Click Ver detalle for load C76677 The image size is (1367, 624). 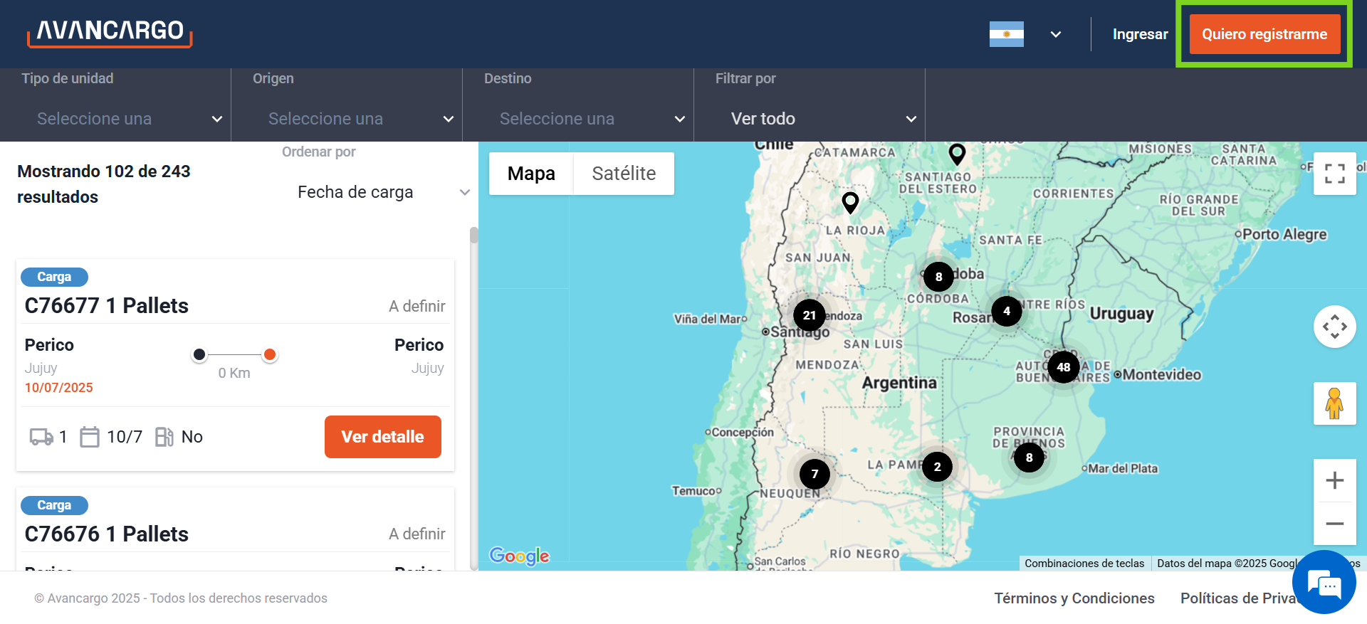point(382,437)
